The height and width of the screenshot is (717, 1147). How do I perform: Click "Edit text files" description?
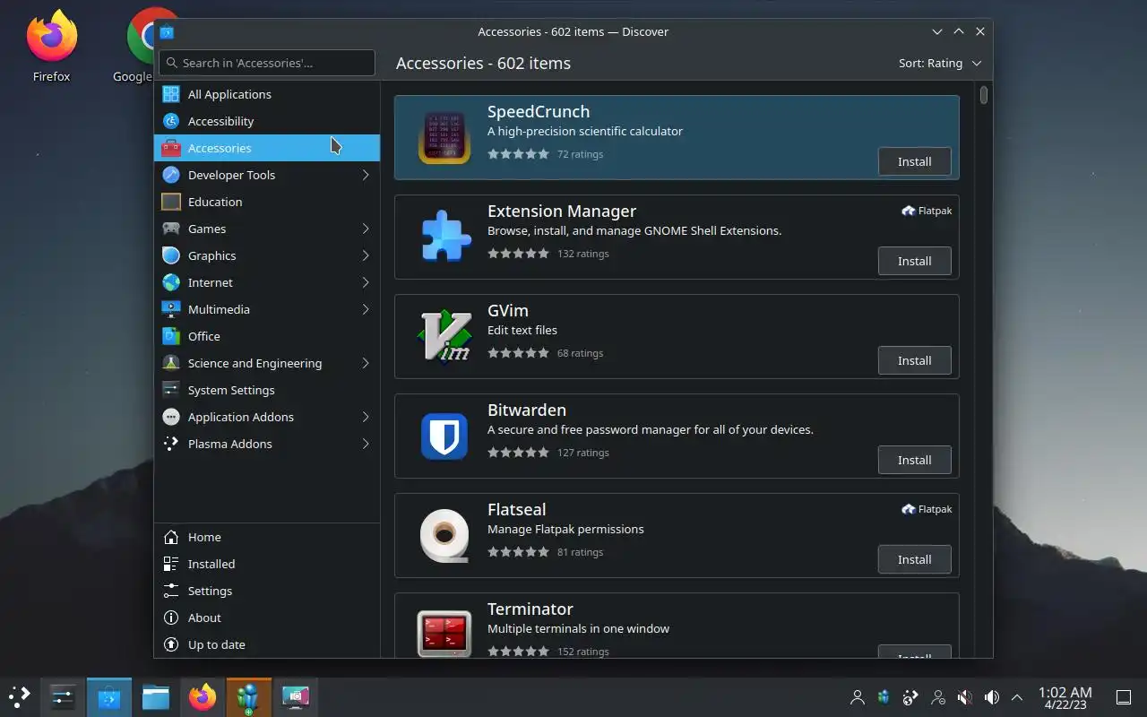522,330
